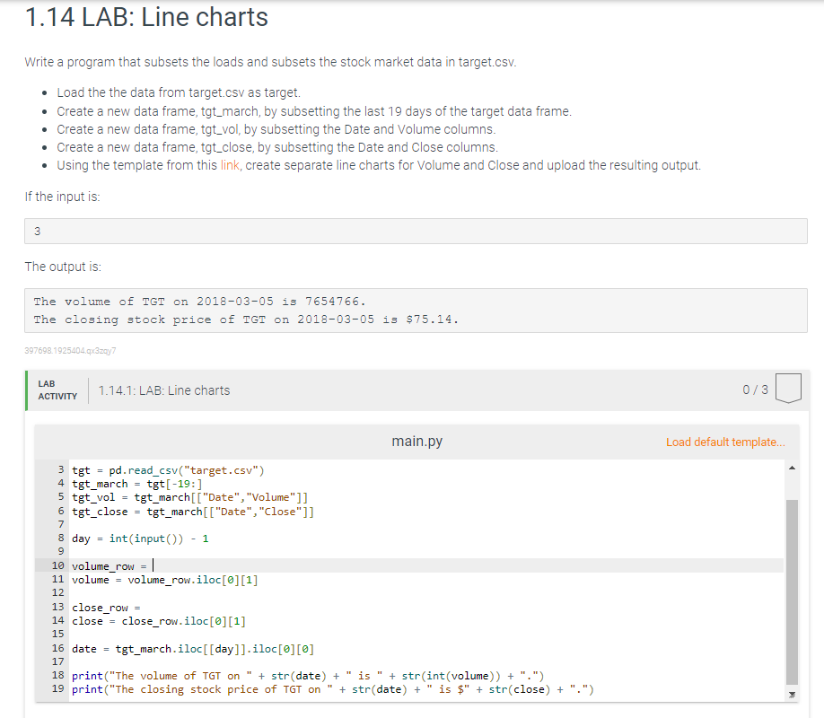
Task: Select the expected output text box
Action: pyautogui.click(x=413, y=310)
